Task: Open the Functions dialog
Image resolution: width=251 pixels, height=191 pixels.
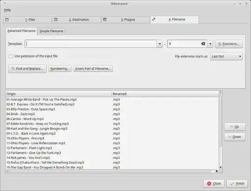Action: tap(229, 44)
